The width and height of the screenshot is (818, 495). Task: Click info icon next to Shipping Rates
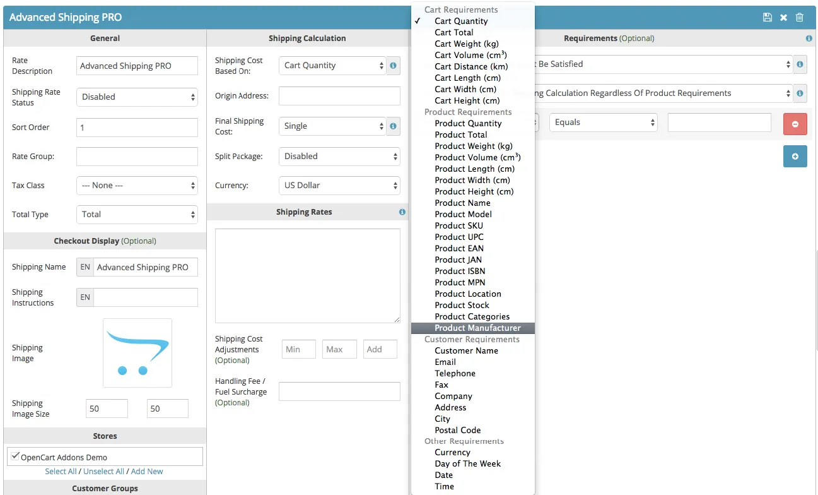pyautogui.click(x=402, y=212)
